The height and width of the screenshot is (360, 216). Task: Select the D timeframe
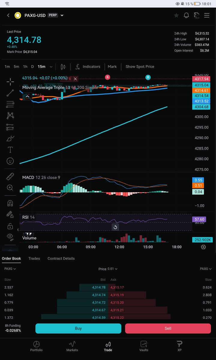tap(32, 67)
